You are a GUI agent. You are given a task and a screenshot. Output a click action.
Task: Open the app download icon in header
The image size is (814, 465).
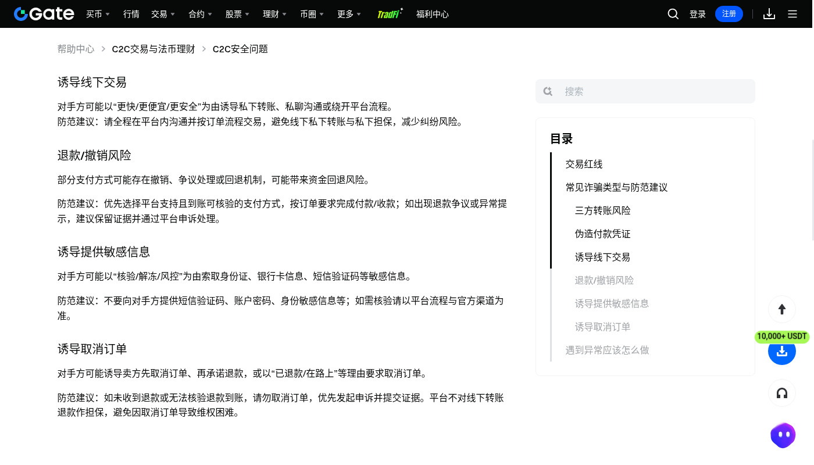pyautogui.click(x=769, y=14)
